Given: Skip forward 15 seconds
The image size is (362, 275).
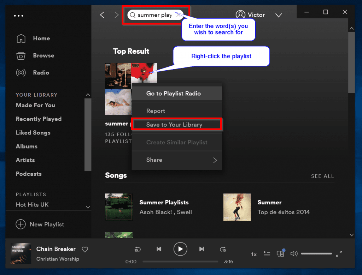Looking at the screenshot, I should tap(223, 249).
